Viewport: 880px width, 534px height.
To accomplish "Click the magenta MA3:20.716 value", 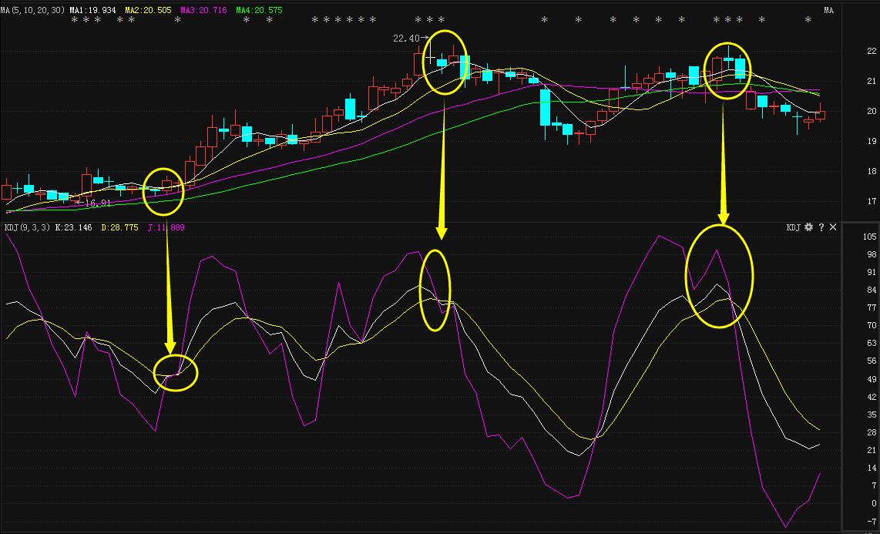I will 203,10.
